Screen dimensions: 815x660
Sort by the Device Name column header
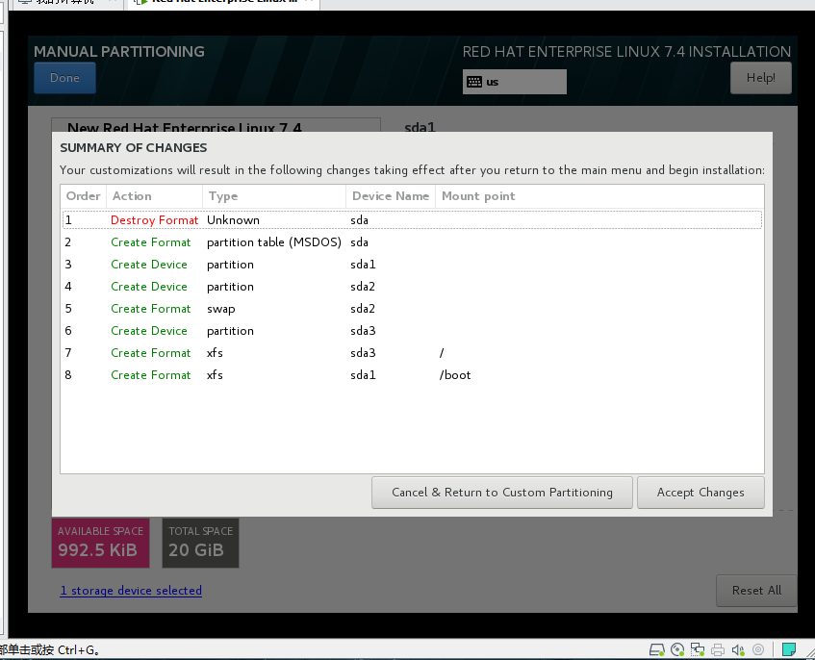391,196
